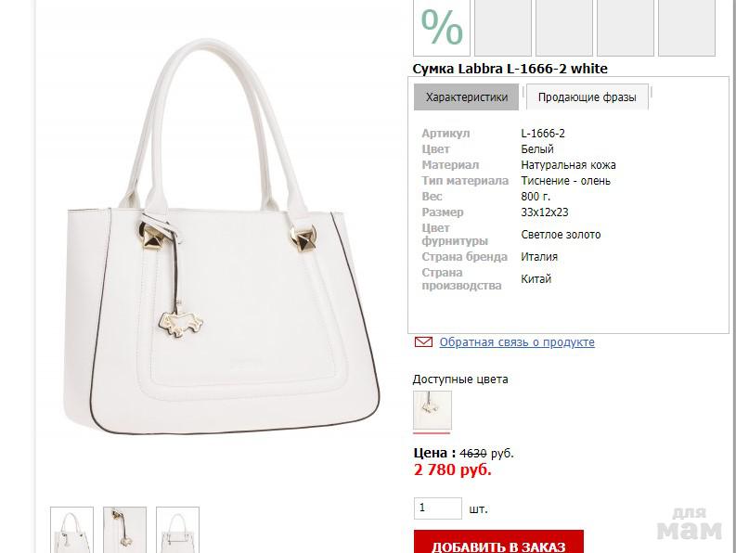Image resolution: width=736 pixels, height=553 pixels.
Task: Click the product title Сумка Labbra L-1666-2 white
Action: click(510, 69)
